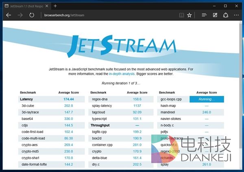
Task: Open the More actions ellipsis menu
Action: (x=236, y=15)
